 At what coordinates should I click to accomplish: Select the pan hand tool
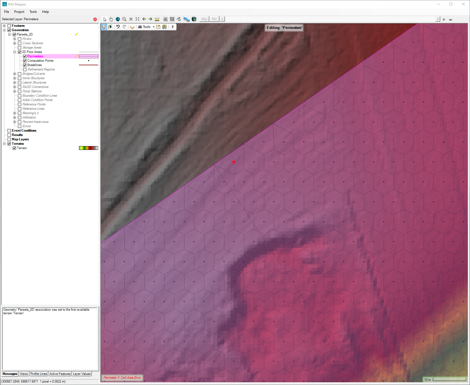pos(111,19)
